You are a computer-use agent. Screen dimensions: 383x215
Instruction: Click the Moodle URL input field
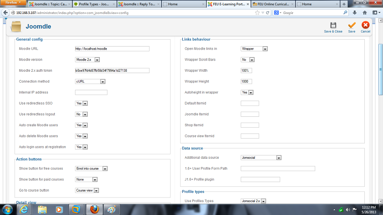click(x=112, y=49)
